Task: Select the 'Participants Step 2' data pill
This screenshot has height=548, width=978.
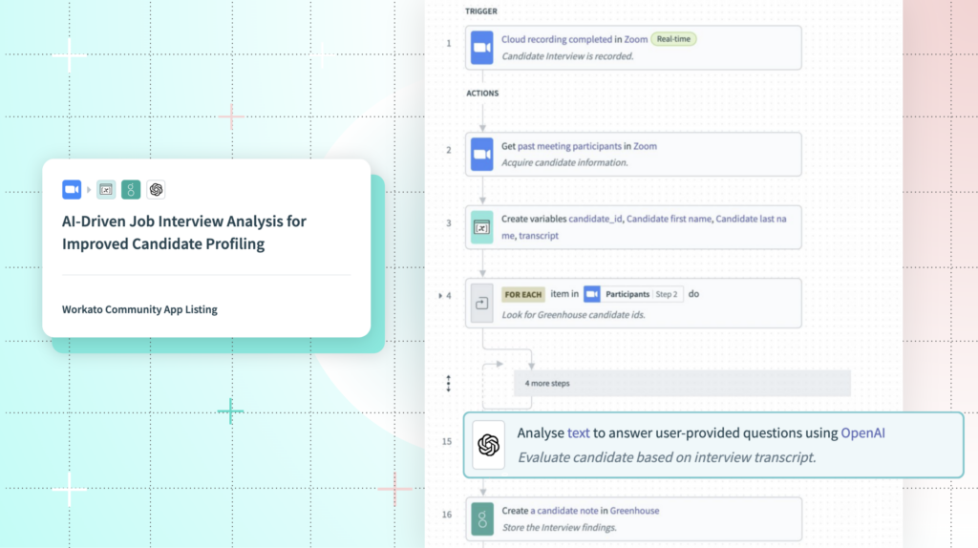Action: tap(632, 294)
